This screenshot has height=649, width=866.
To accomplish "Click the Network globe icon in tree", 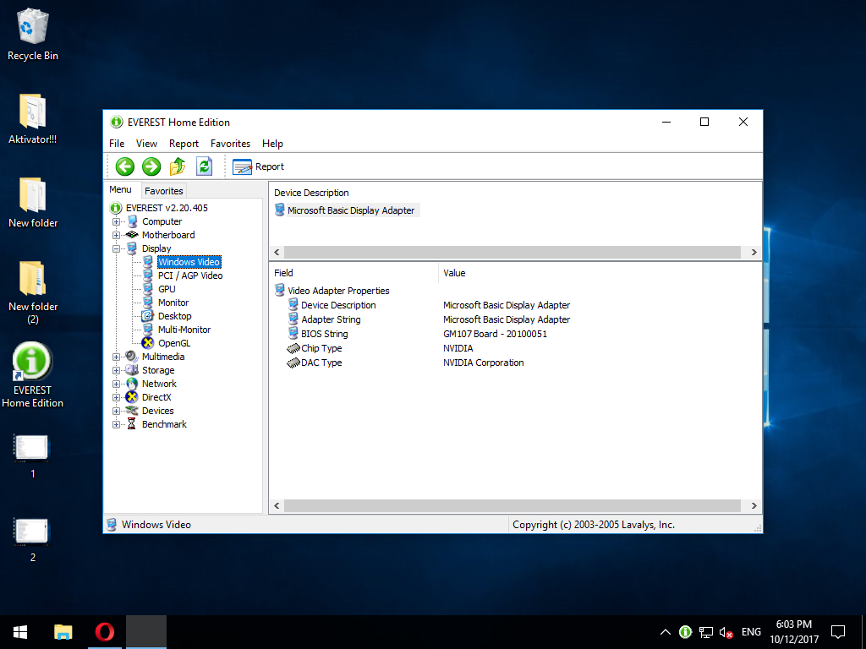I will pyautogui.click(x=131, y=384).
